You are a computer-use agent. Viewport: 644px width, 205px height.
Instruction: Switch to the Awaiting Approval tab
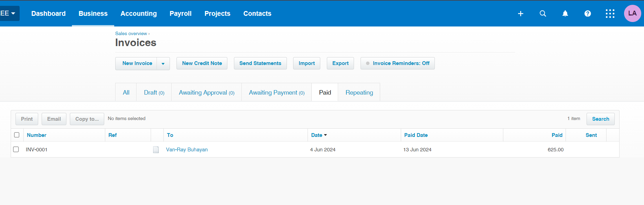(206, 92)
